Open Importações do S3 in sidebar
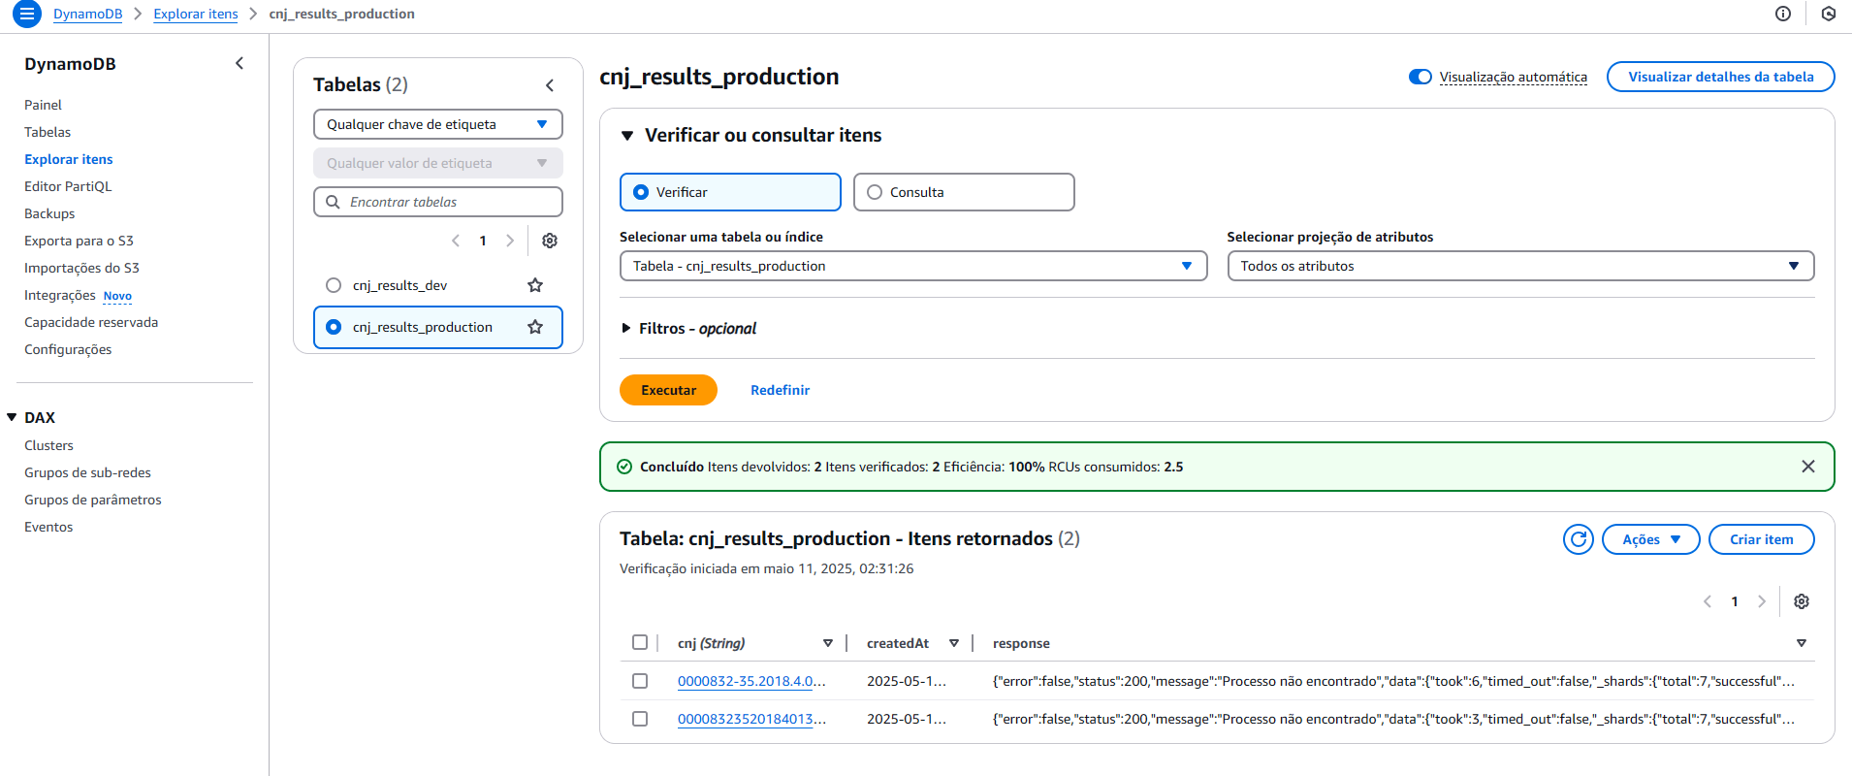The width and height of the screenshot is (1852, 776). (81, 268)
